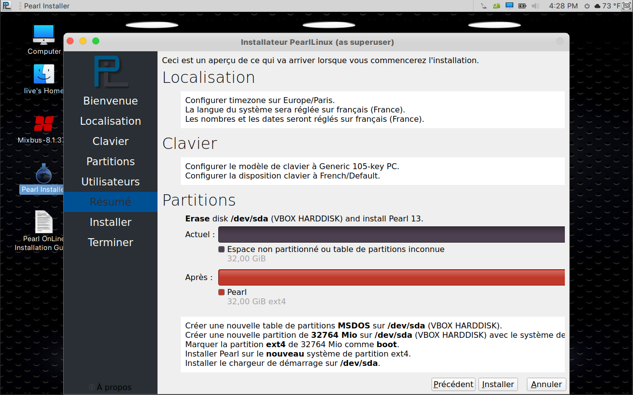Click the Précédent button
This screenshot has height=395, width=633.
(x=453, y=384)
